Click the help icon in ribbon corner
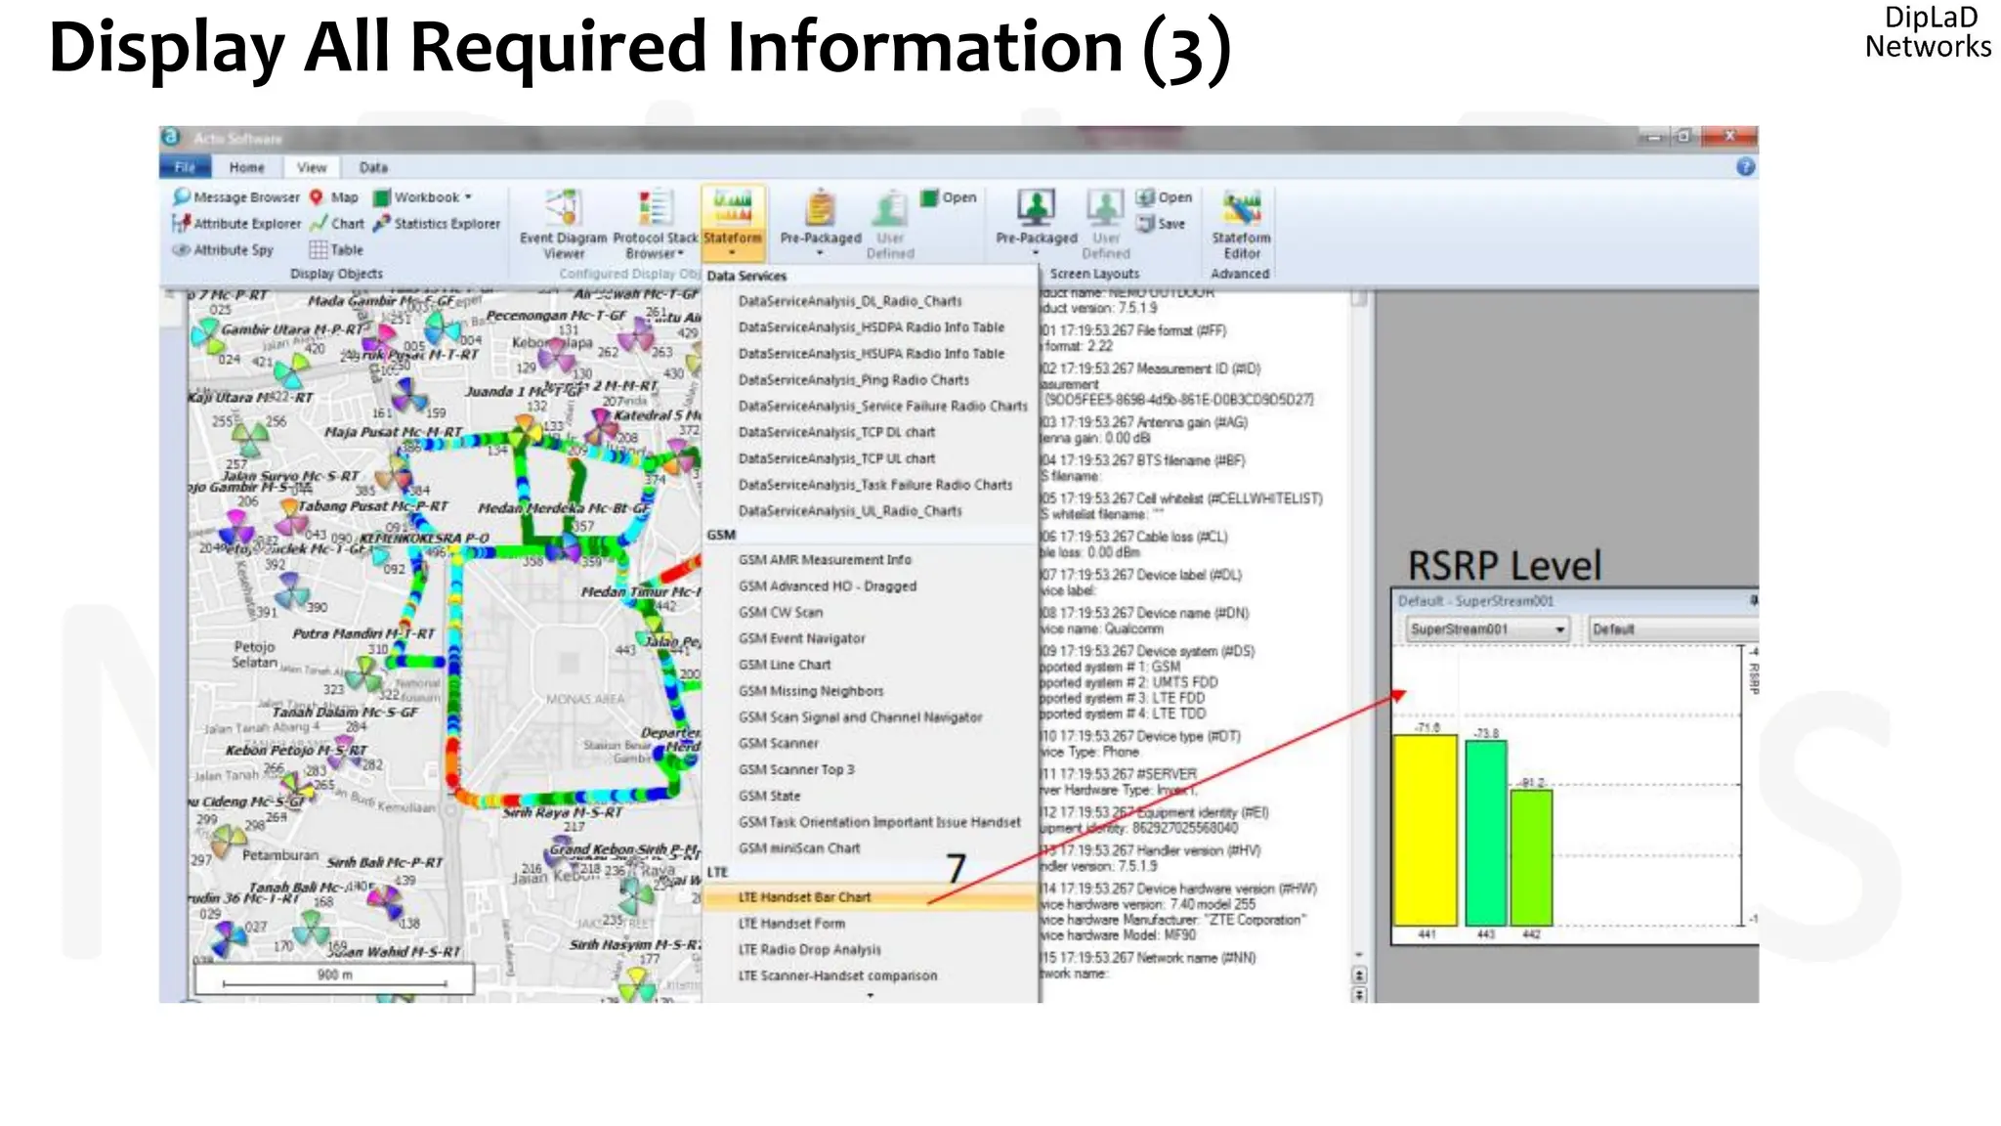The width and height of the screenshot is (2001, 1126). point(1745,167)
